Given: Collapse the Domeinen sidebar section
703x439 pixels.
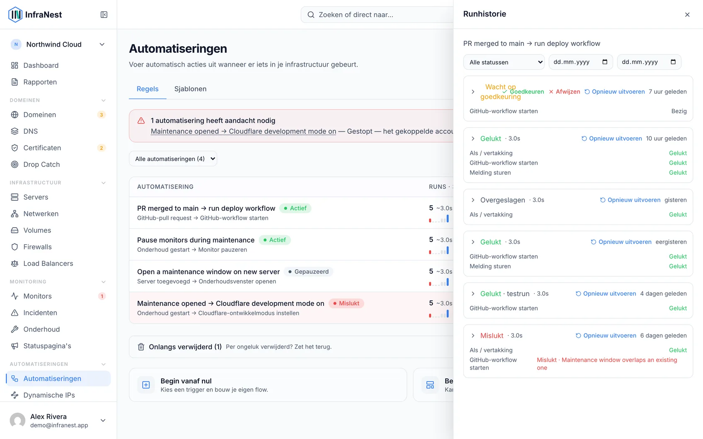Looking at the screenshot, I should pos(104,100).
